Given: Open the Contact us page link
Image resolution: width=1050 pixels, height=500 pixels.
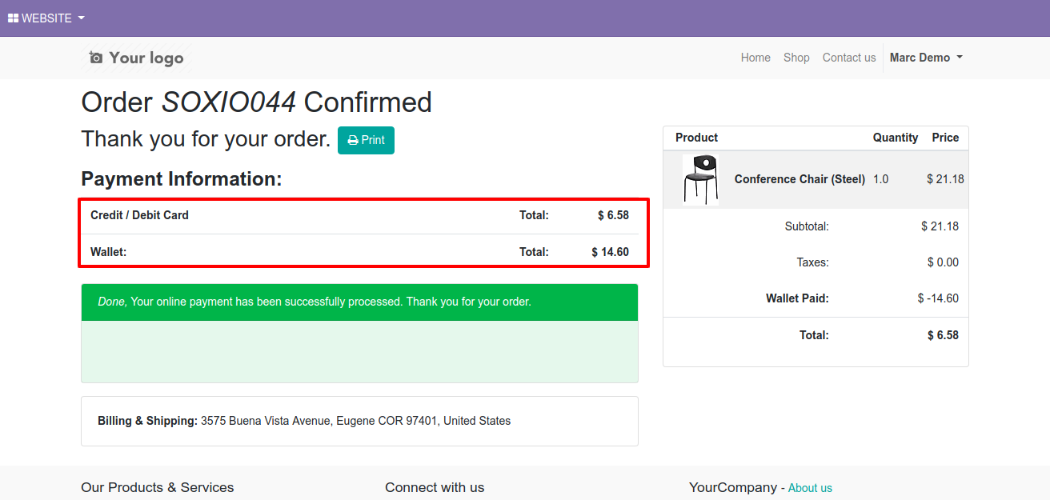Looking at the screenshot, I should 849,58.
